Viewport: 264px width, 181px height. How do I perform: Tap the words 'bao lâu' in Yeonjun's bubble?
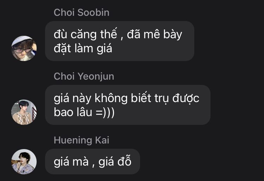tap(73, 112)
